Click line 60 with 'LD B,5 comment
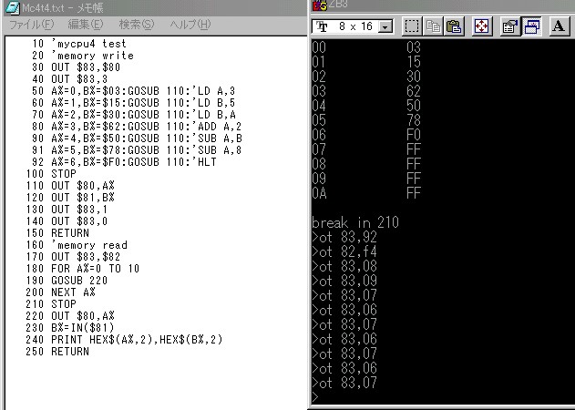 tap(133, 103)
